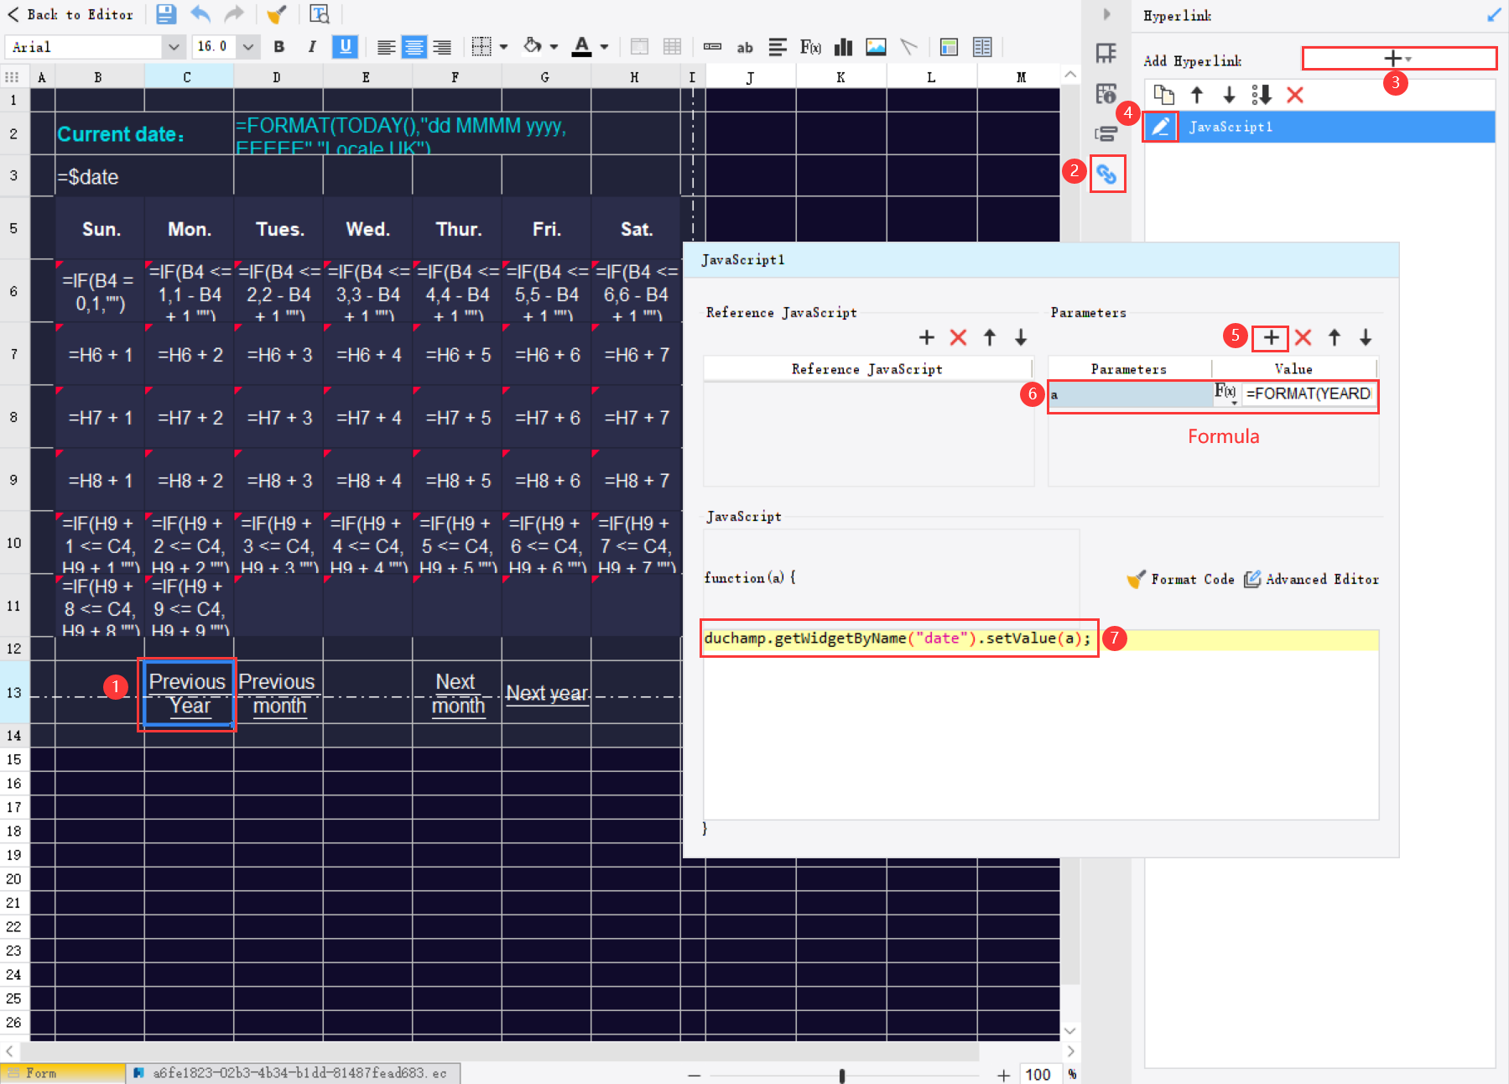
Task: Add a Reference JavaScript entry with the plus icon
Action: (926, 337)
